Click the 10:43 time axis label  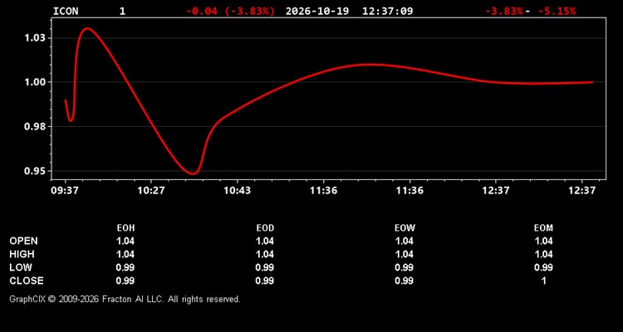[x=238, y=191]
